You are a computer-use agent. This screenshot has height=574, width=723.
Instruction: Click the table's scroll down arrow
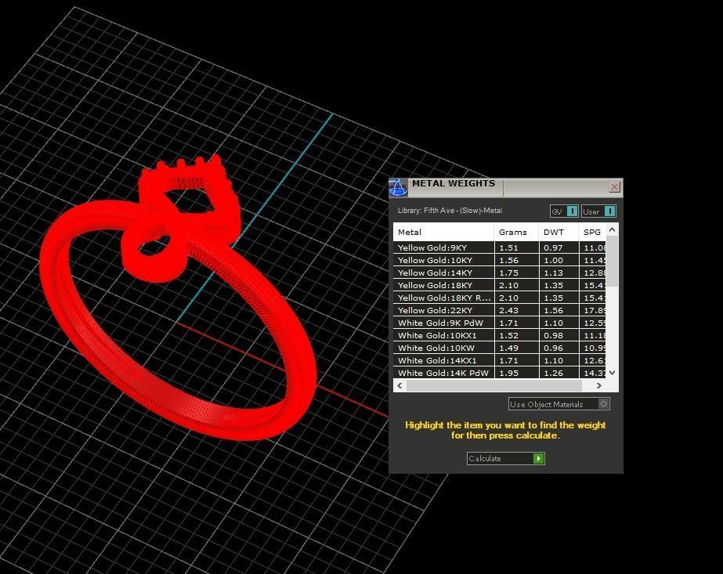pos(612,373)
